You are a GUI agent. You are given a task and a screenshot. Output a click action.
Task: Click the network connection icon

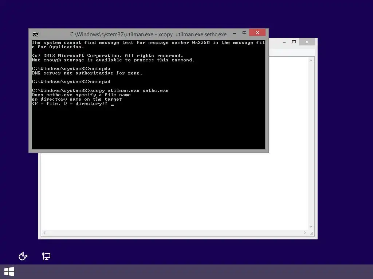pyautogui.click(x=46, y=256)
